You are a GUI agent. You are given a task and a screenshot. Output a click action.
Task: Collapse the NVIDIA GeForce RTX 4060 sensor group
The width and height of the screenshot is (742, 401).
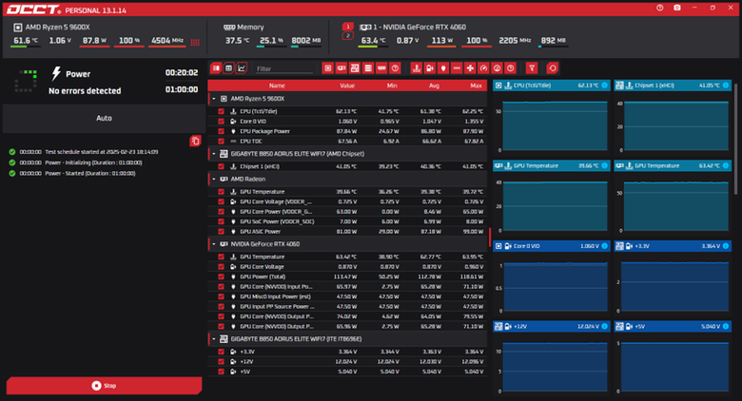(214, 244)
